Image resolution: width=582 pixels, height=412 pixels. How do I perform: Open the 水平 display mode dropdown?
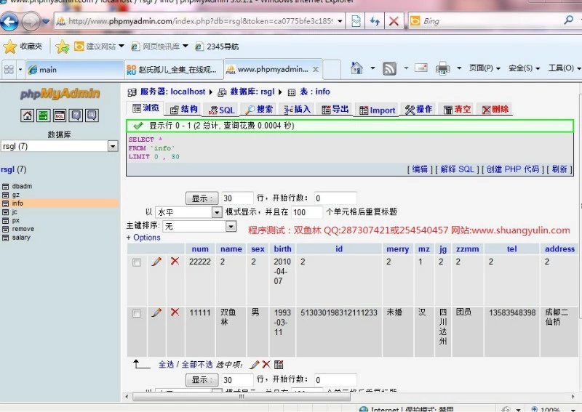tap(217, 212)
